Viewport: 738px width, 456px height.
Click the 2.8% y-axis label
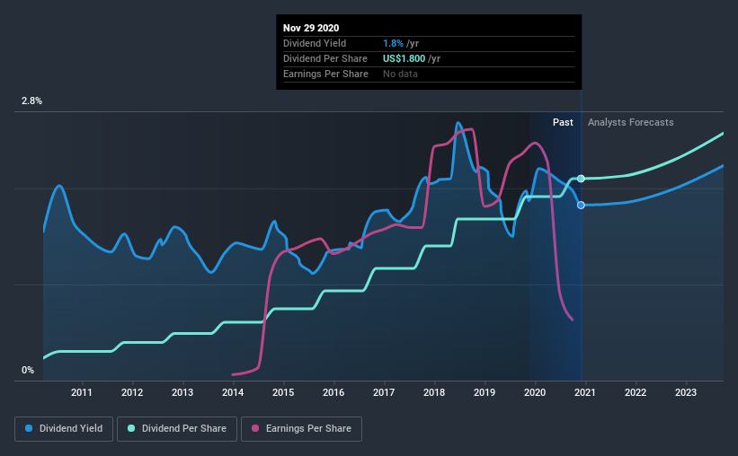tap(31, 101)
